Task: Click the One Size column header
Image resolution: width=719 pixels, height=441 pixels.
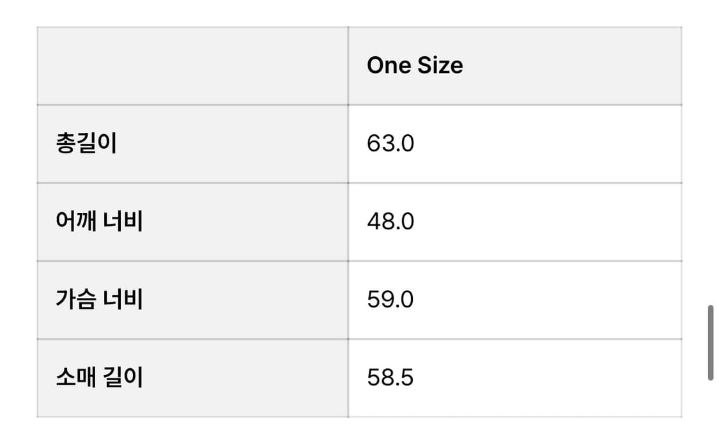Action: (x=415, y=65)
